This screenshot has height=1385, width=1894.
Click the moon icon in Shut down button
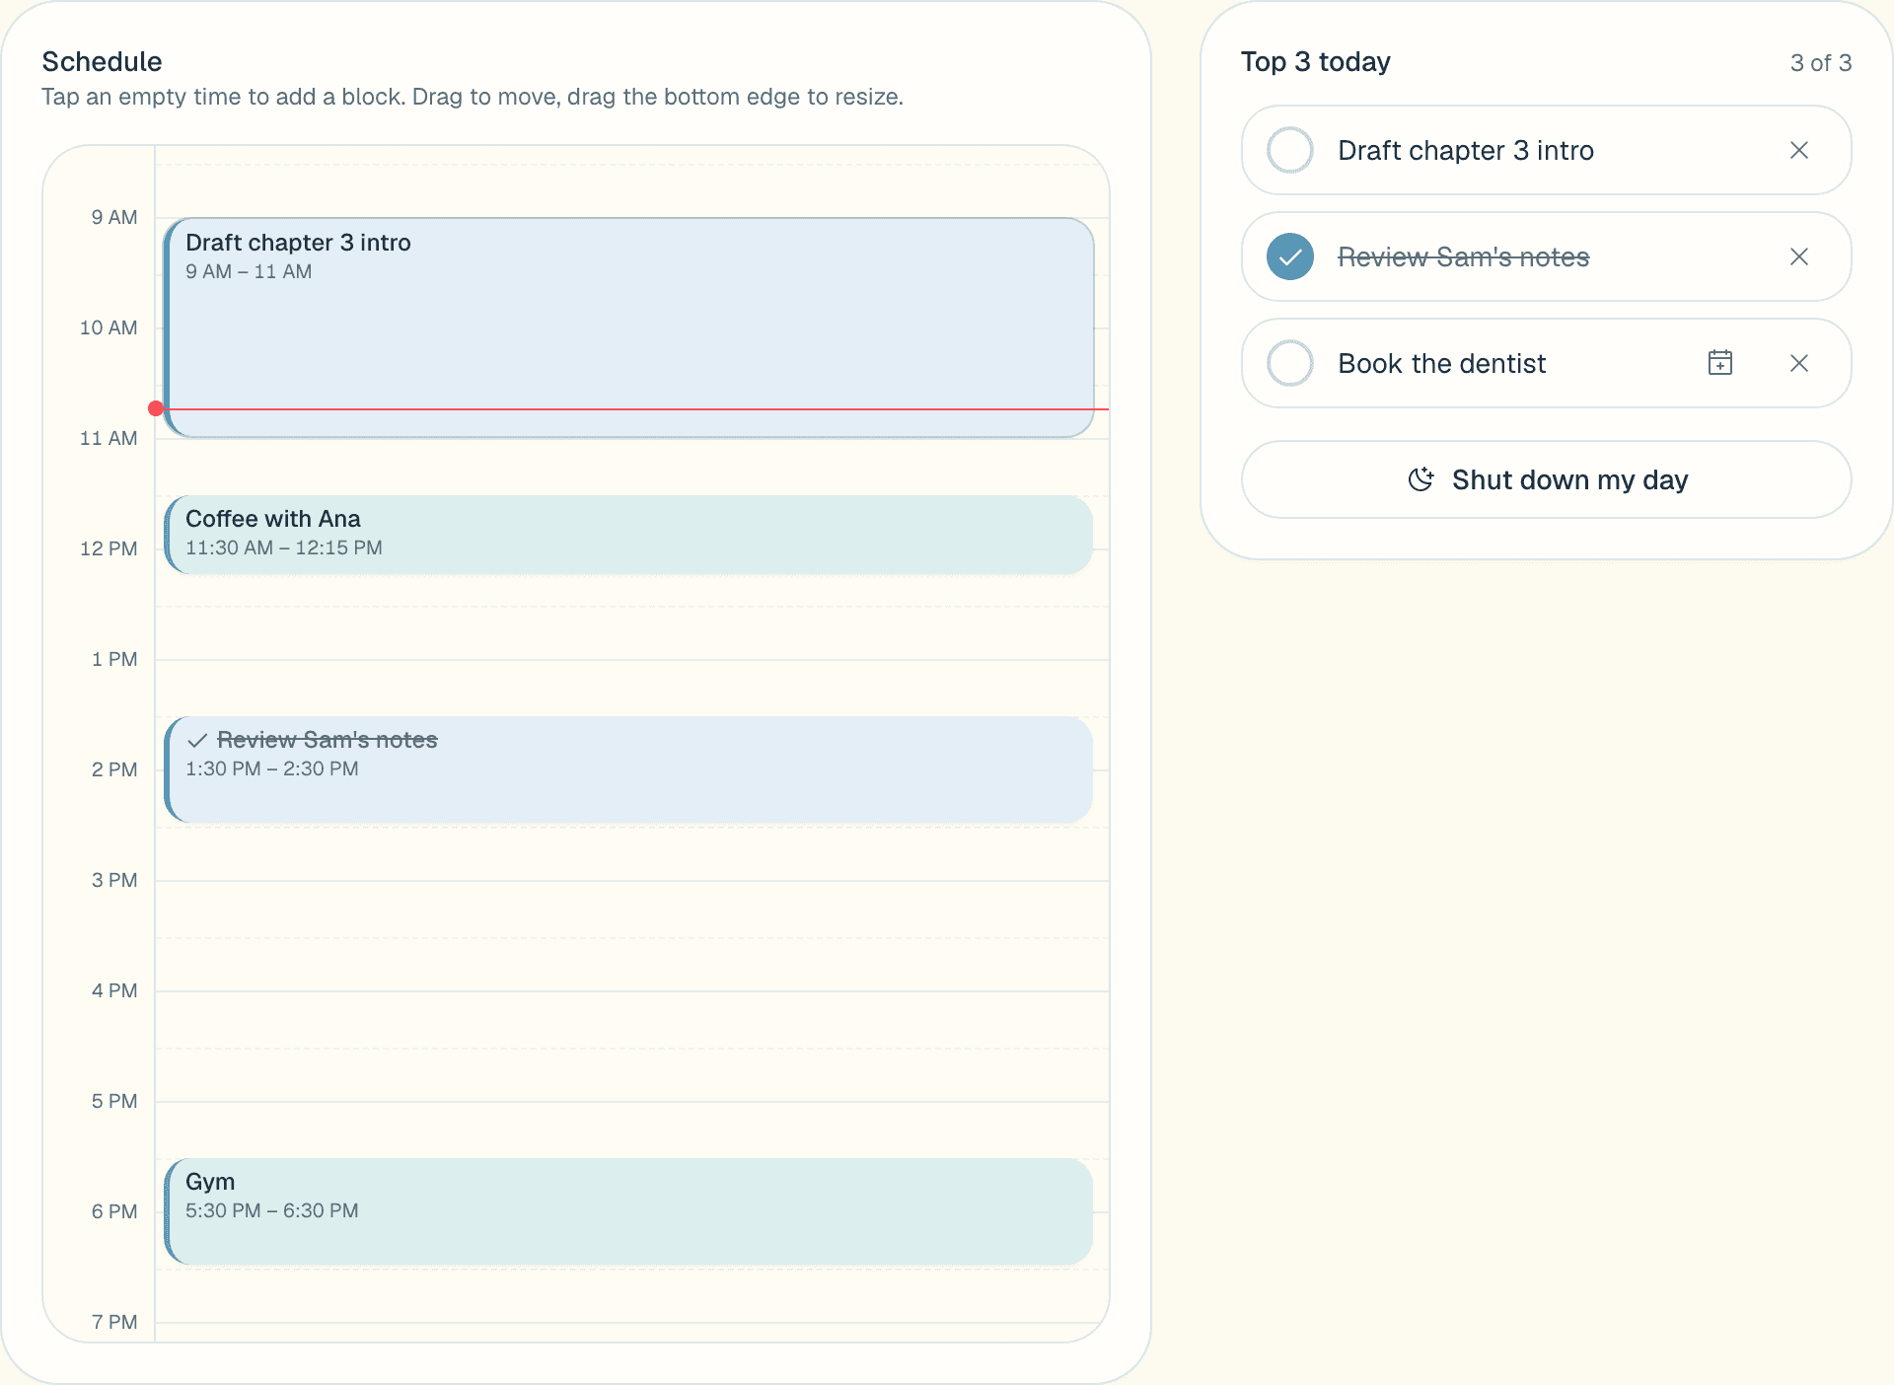click(x=1420, y=479)
